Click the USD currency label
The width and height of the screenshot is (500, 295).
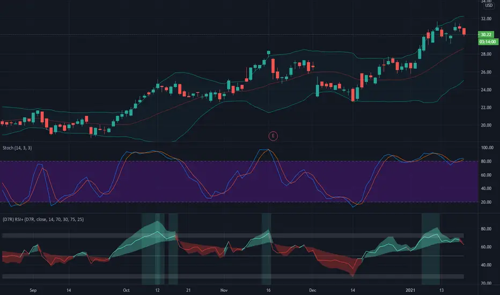489,5
